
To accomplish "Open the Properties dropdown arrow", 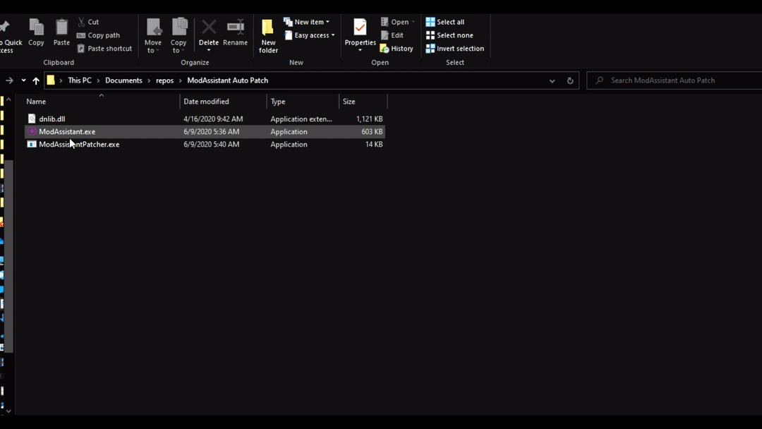I will tap(360, 51).
